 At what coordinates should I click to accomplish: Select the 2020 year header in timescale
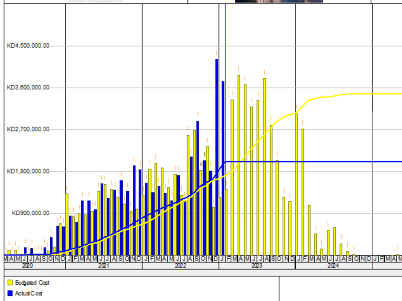35,266
